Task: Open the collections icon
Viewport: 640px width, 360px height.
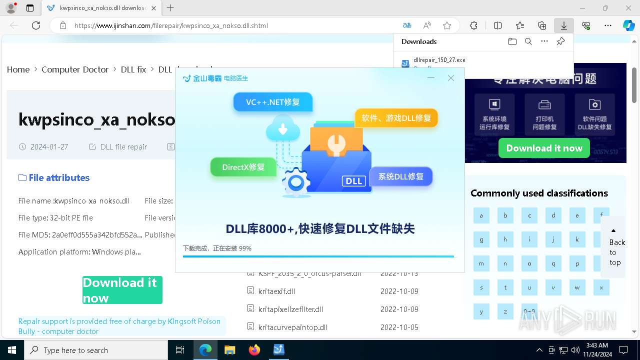Action: (542, 25)
